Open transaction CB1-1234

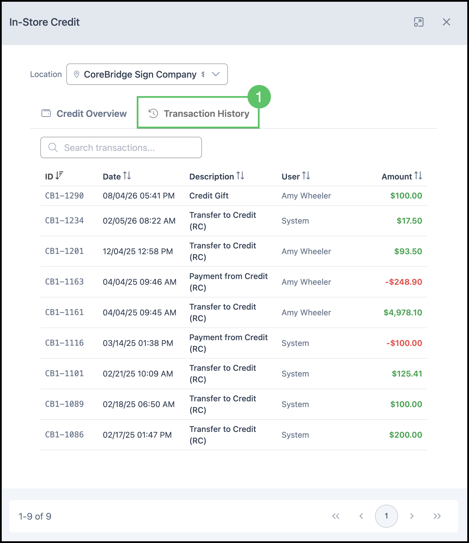click(64, 220)
